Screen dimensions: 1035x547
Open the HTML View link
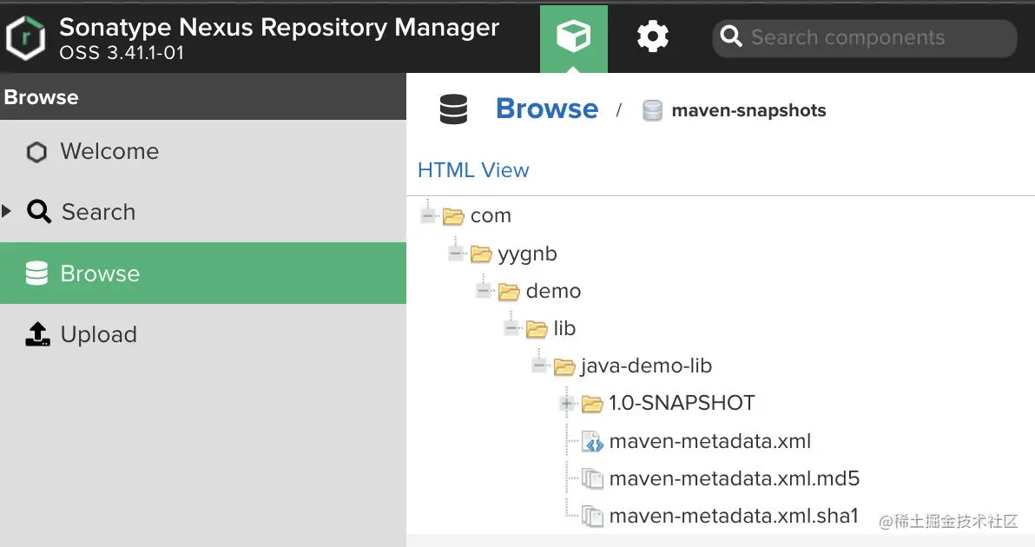point(473,170)
